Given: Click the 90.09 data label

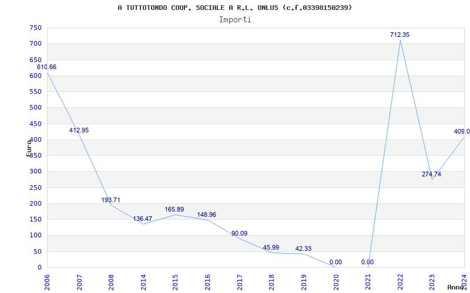Looking at the screenshot, I should point(239,233).
